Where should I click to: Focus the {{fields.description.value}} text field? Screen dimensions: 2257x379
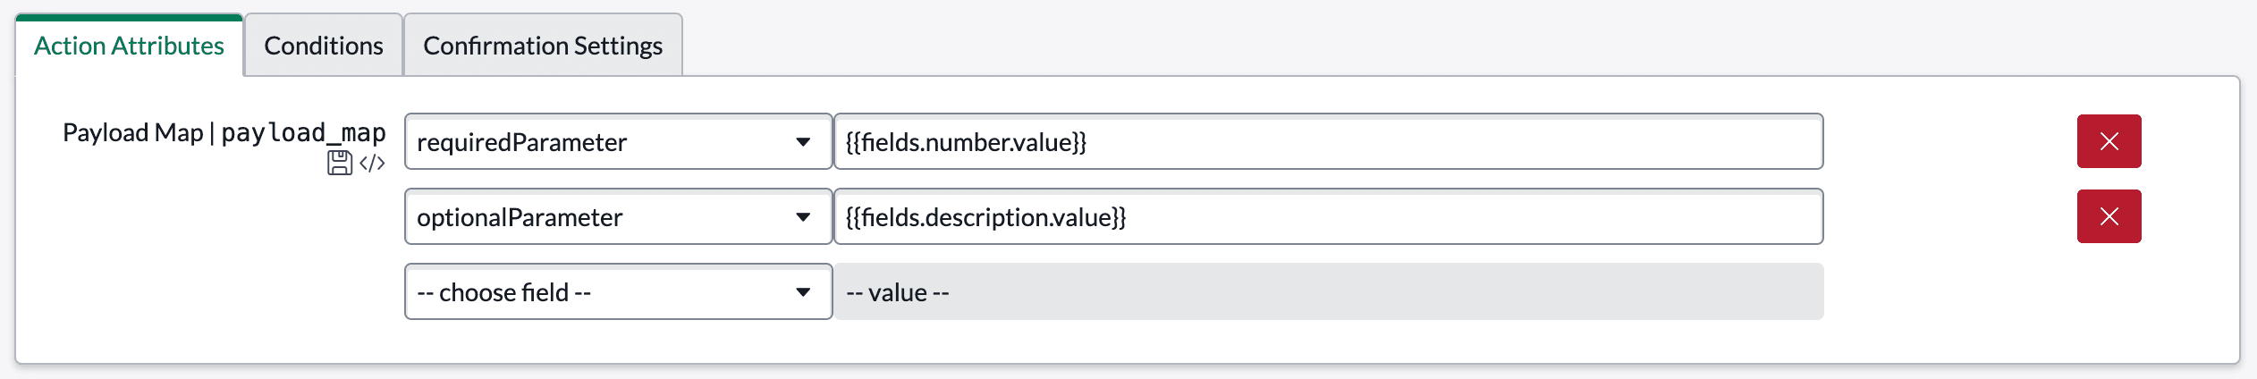tap(1328, 216)
